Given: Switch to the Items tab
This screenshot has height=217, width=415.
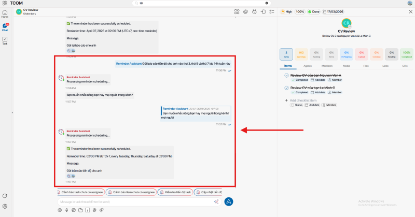Looking at the screenshot, I should 288,66.
